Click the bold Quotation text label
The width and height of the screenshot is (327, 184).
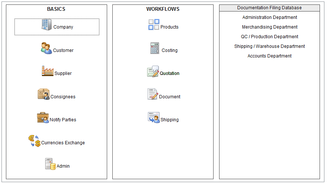pyautogui.click(x=169, y=73)
